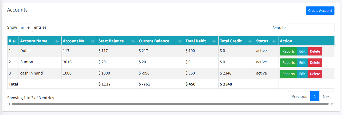Open the entries-per-page dropdown
The width and height of the screenshot is (342, 115).
(x=26, y=28)
